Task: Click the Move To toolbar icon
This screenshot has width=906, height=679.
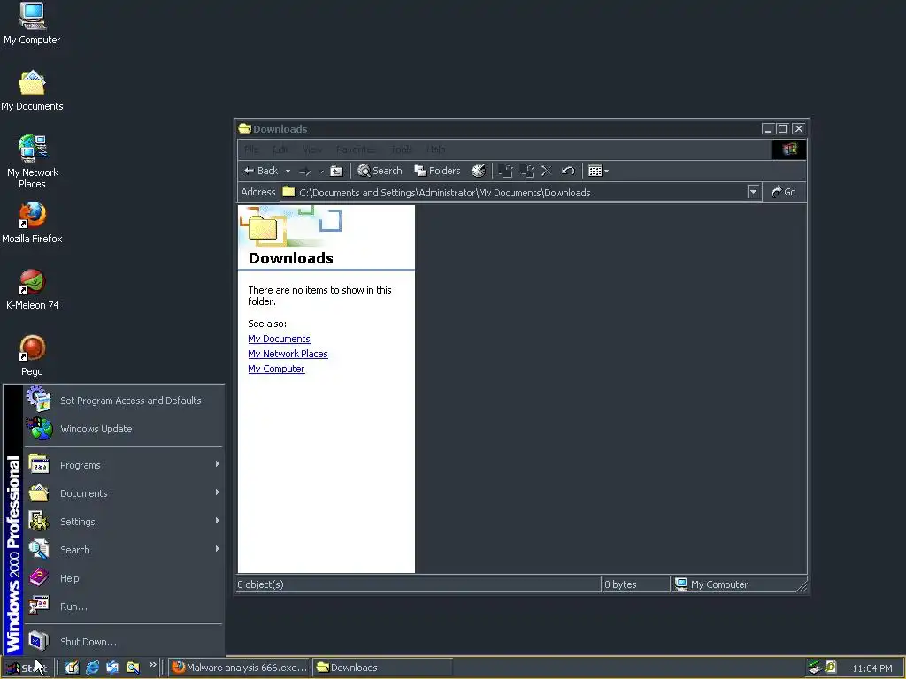Action: (505, 171)
